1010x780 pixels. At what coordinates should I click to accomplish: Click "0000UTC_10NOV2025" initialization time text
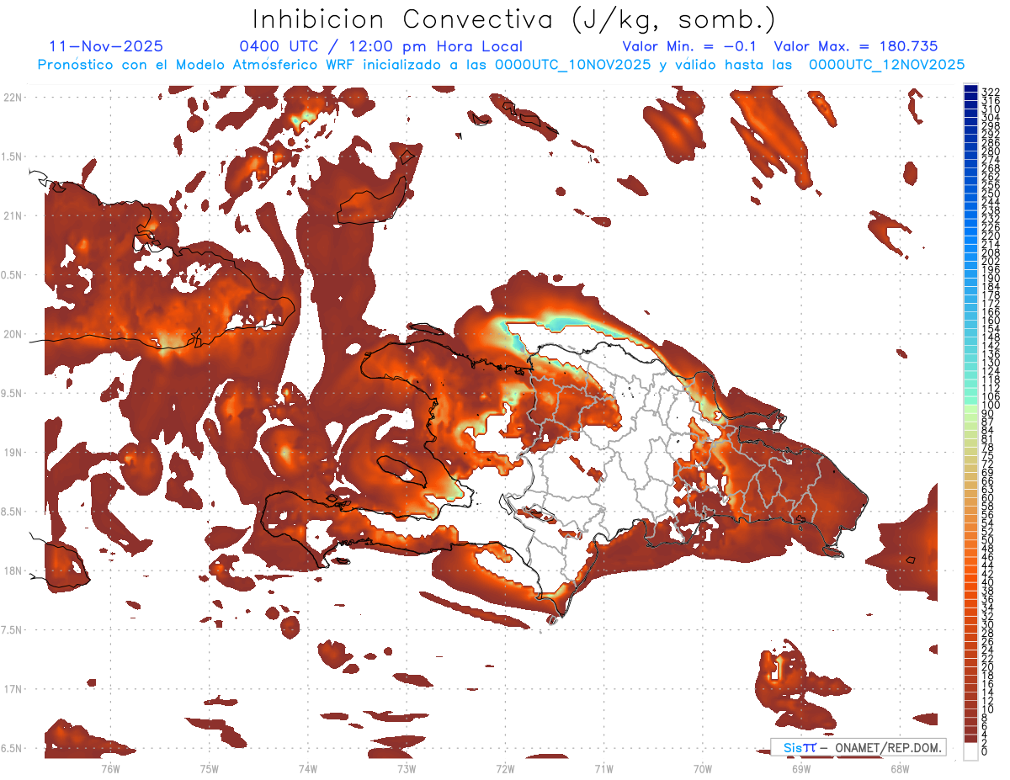click(574, 65)
